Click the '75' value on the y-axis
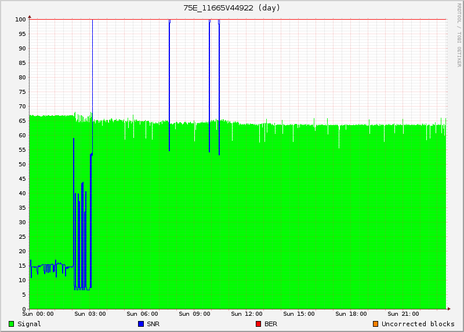This screenshot has width=464, height=332. pos(22,92)
